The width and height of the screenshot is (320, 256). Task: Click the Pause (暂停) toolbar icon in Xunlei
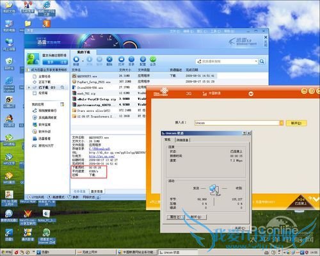(x=99, y=60)
